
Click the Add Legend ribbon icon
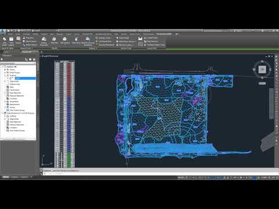[11, 39]
